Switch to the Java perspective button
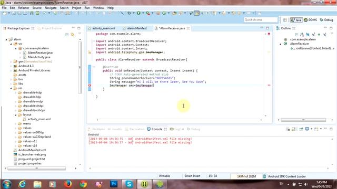The width and height of the screenshot is (337, 189). click(x=296, y=20)
